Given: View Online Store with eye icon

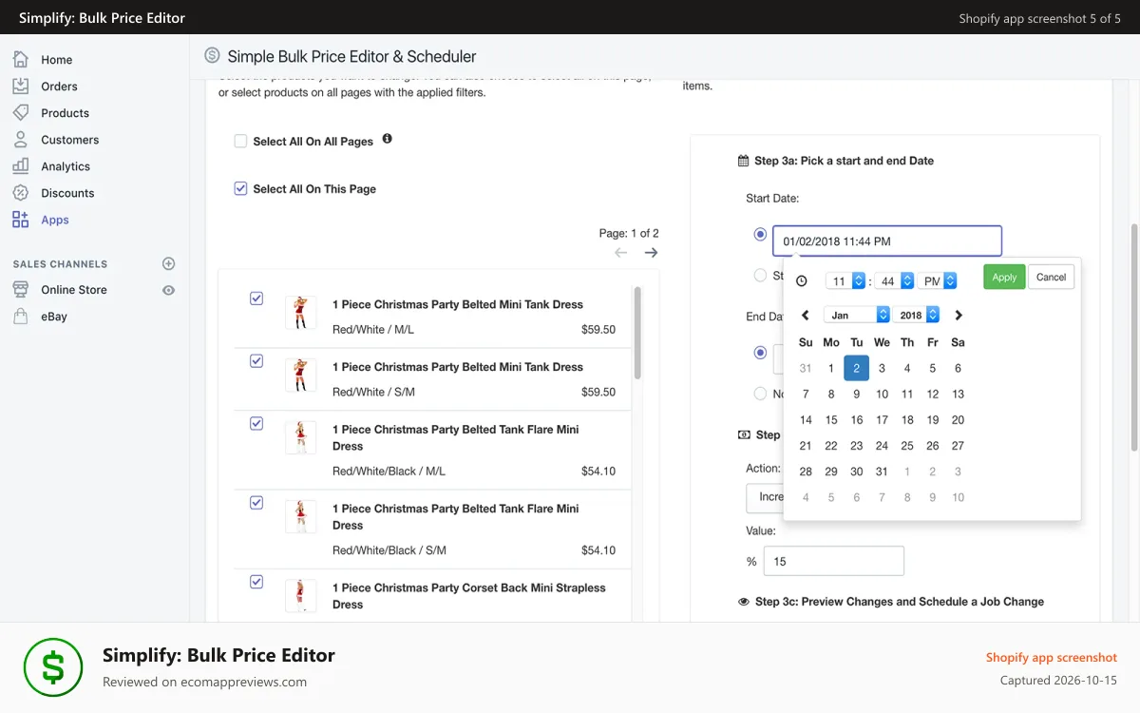Looking at the screenshot, I should pyautogui.click(x=168, y=290).
